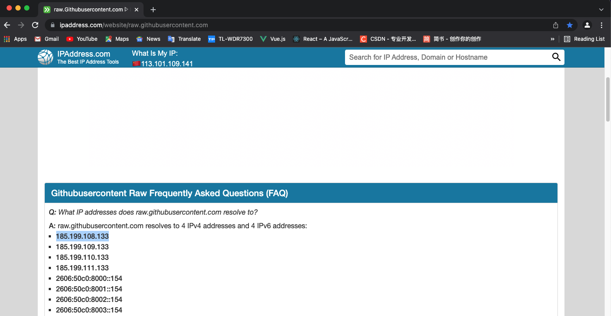Open Chrome three-dot menu

click(602, 25)
